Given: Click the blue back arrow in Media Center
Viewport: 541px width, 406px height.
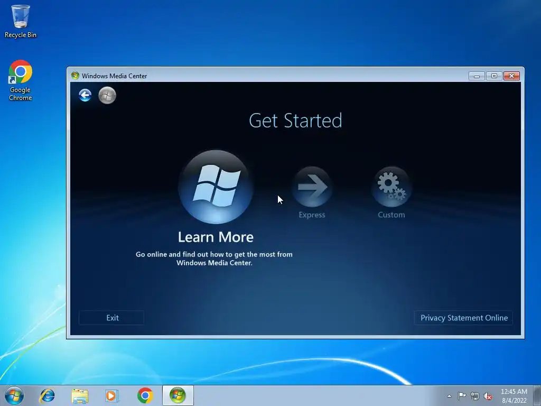Looking at the screenshot, I should pos(85,95).
